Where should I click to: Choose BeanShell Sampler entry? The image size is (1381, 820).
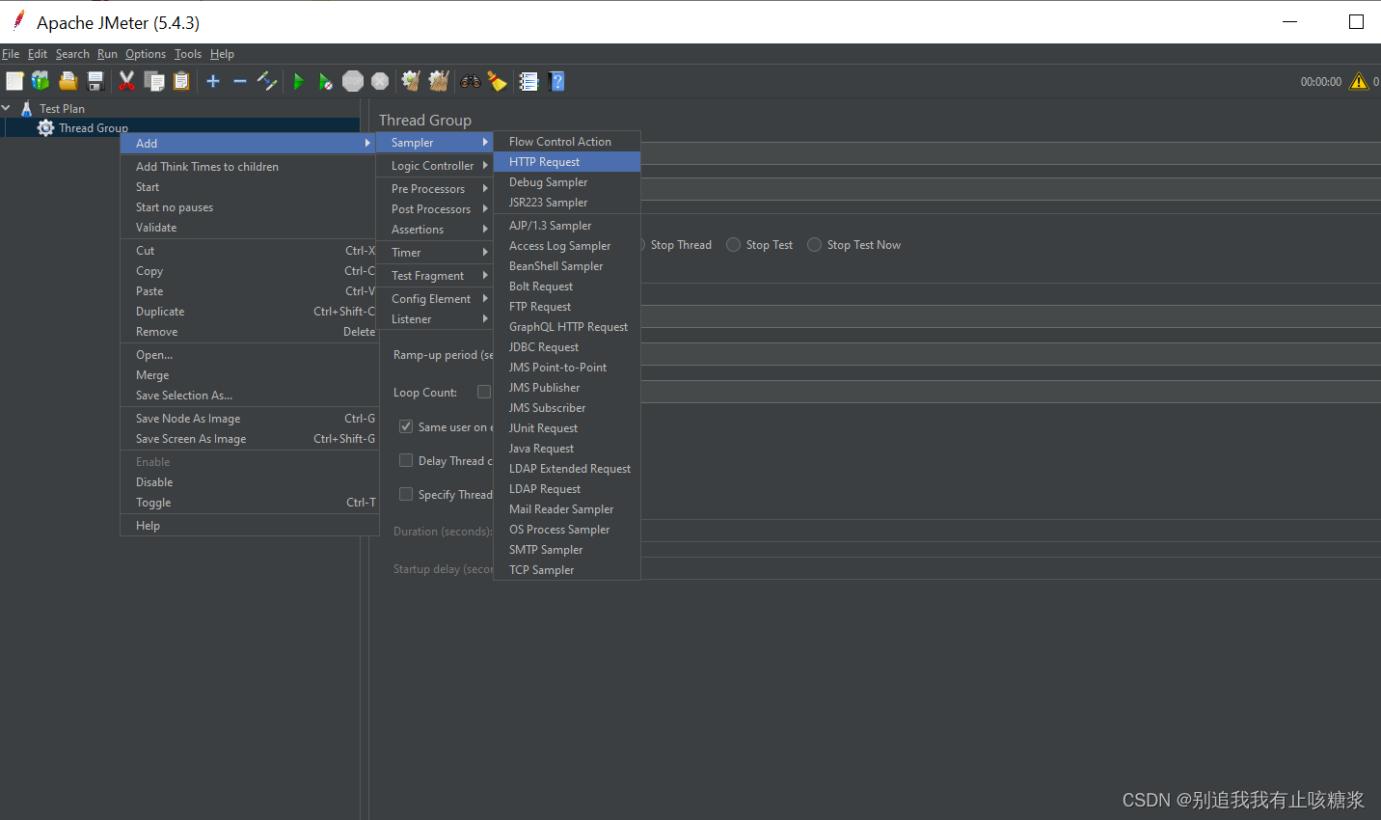click(567, 265)
